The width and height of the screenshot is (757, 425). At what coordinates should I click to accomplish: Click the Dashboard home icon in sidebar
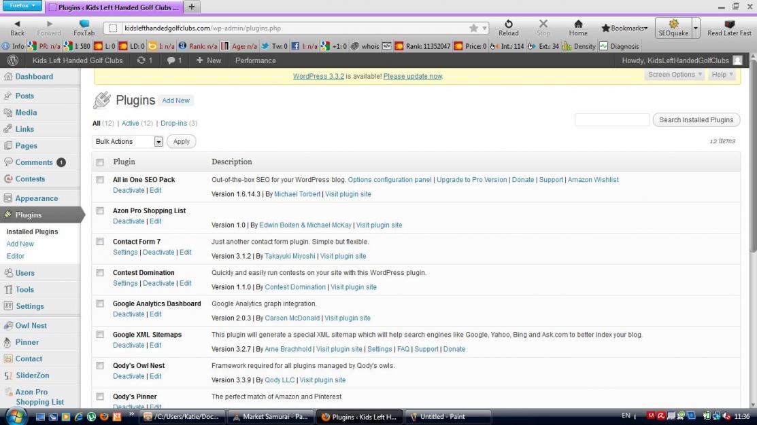click(x=8, y=76)
